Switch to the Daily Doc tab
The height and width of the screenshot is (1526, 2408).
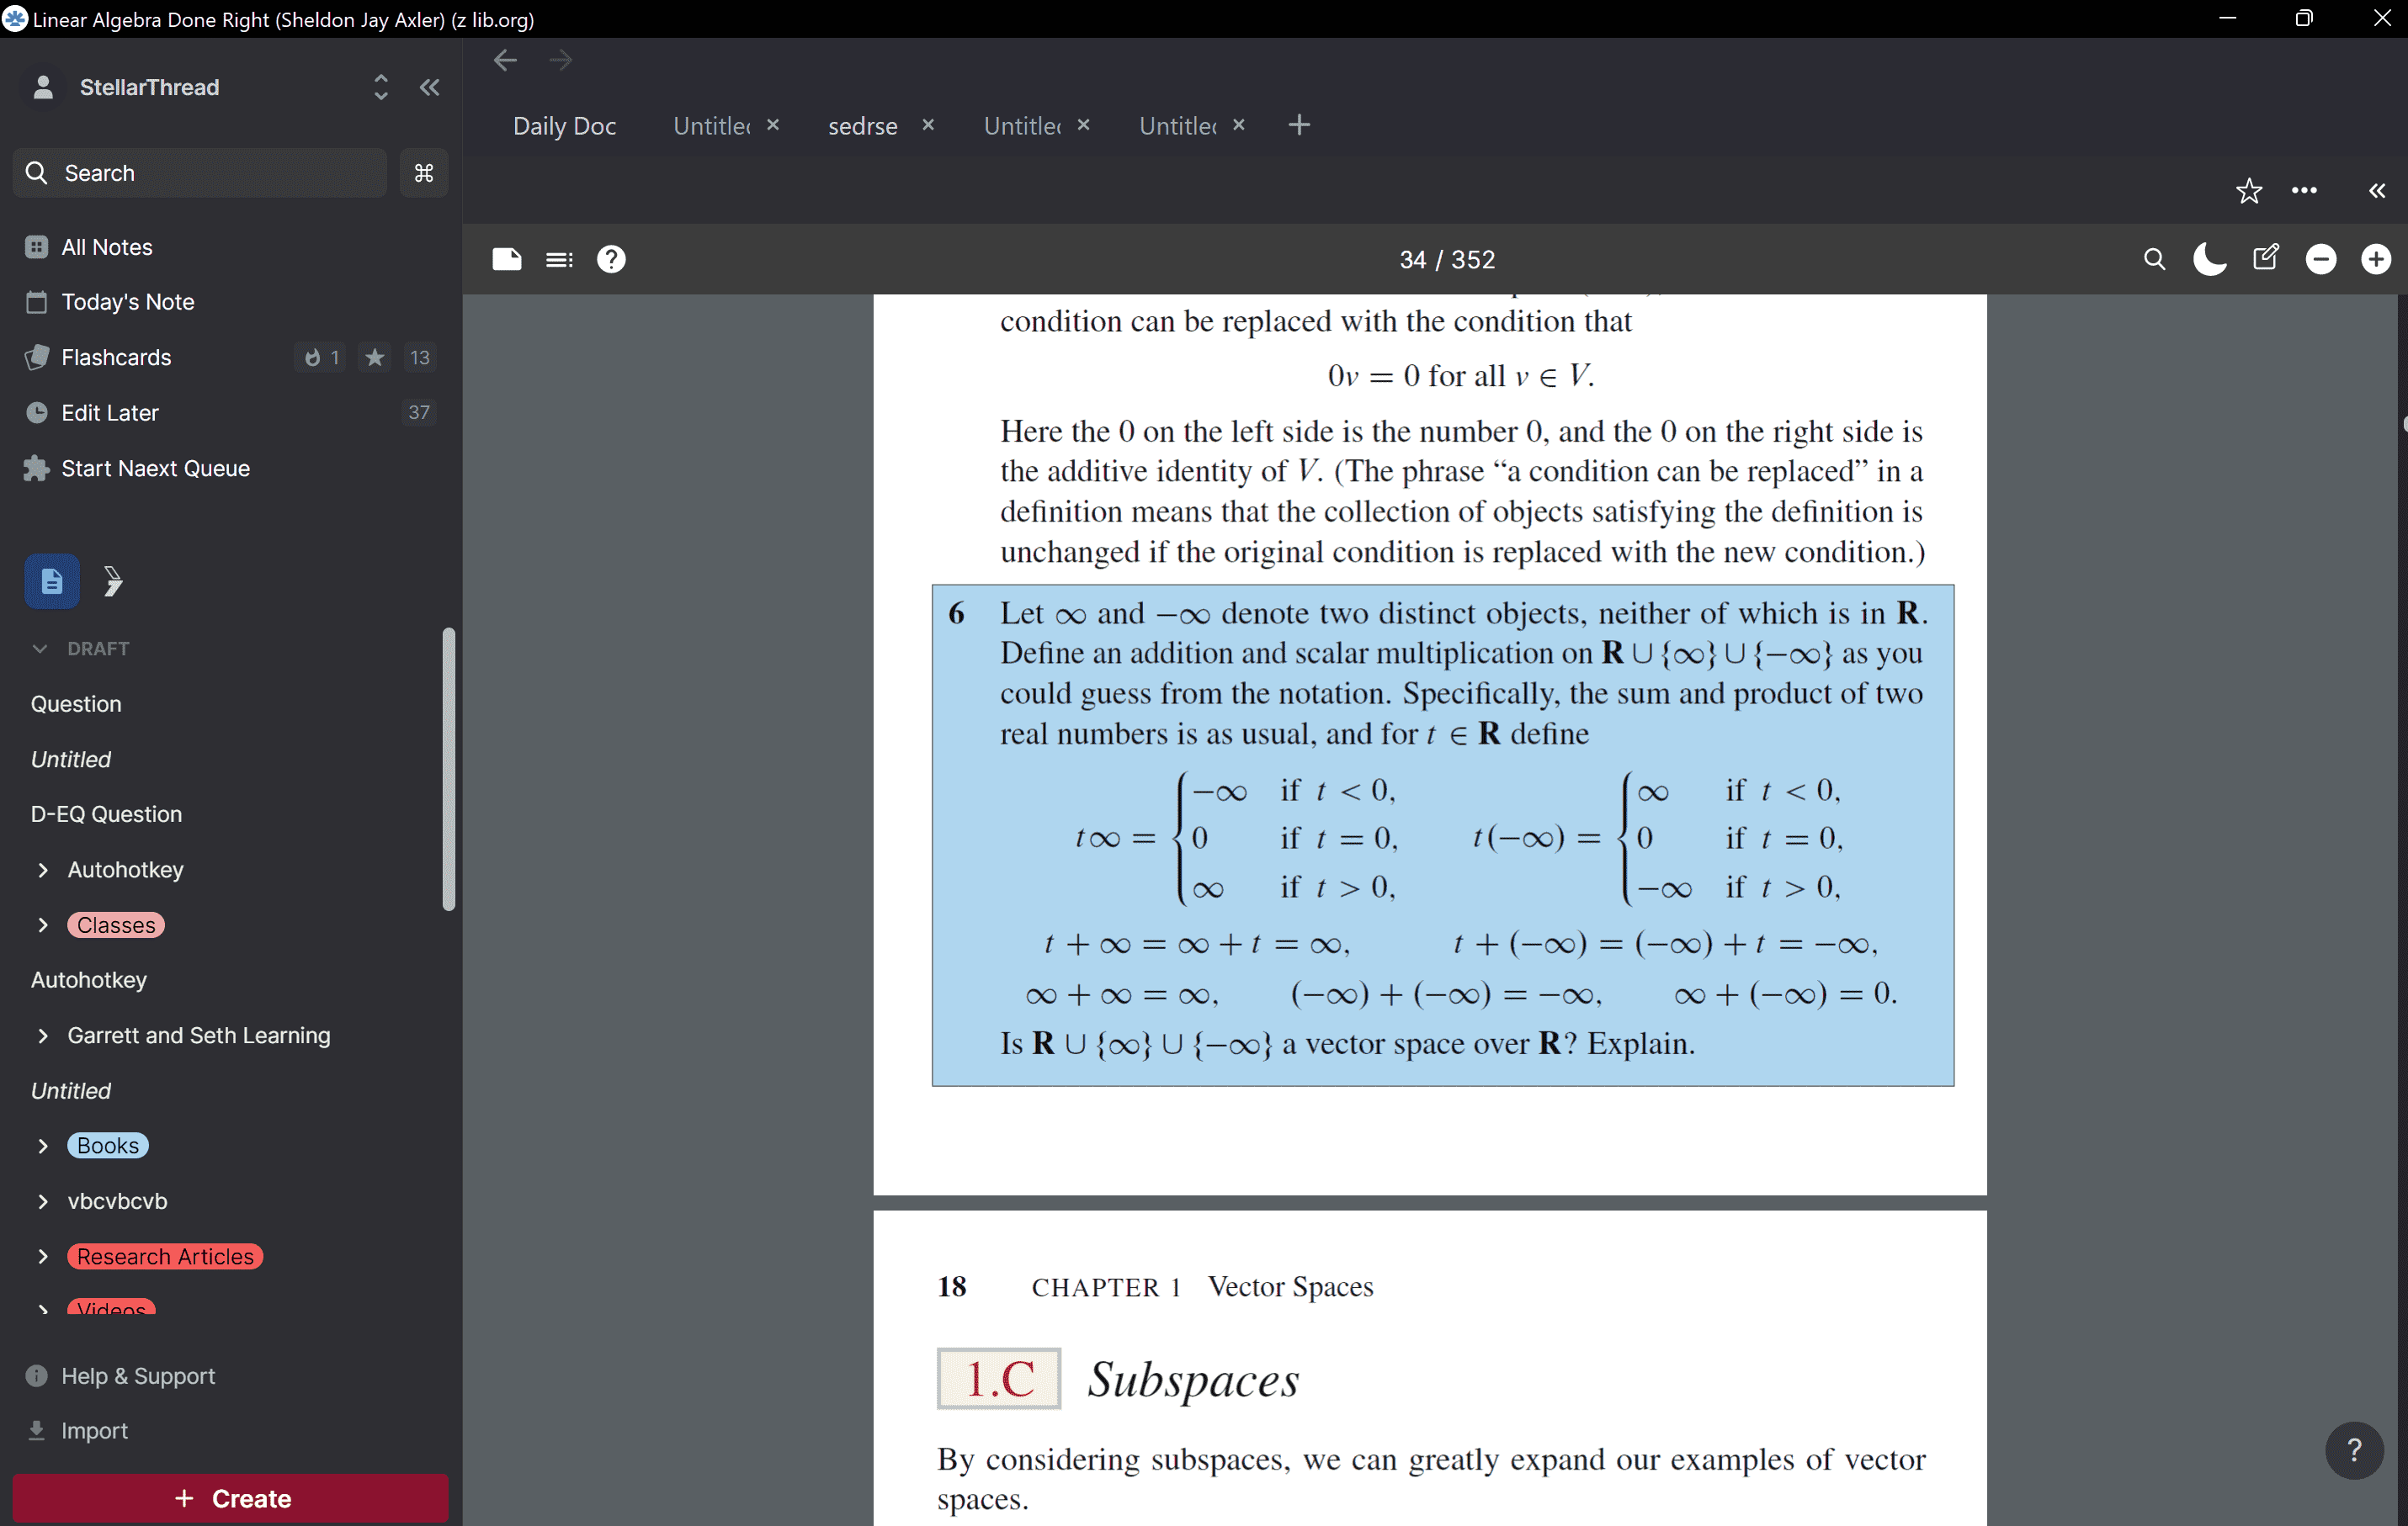pyautogui.click(x=564, y=126)
